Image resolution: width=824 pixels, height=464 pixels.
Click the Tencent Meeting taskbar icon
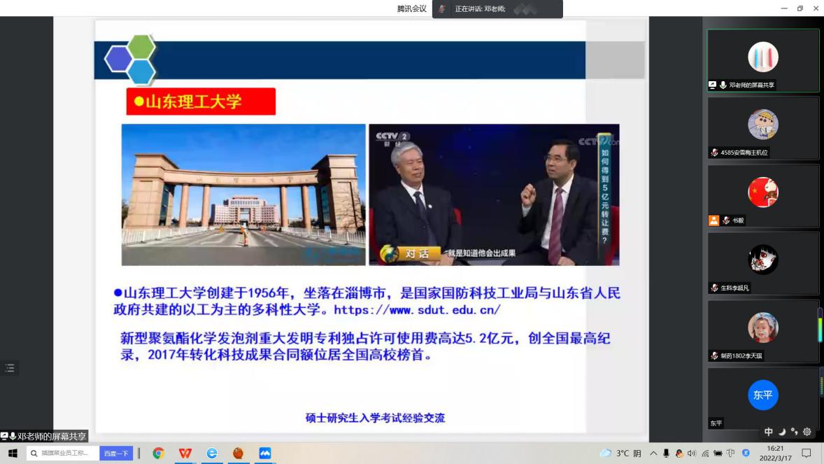264,454
